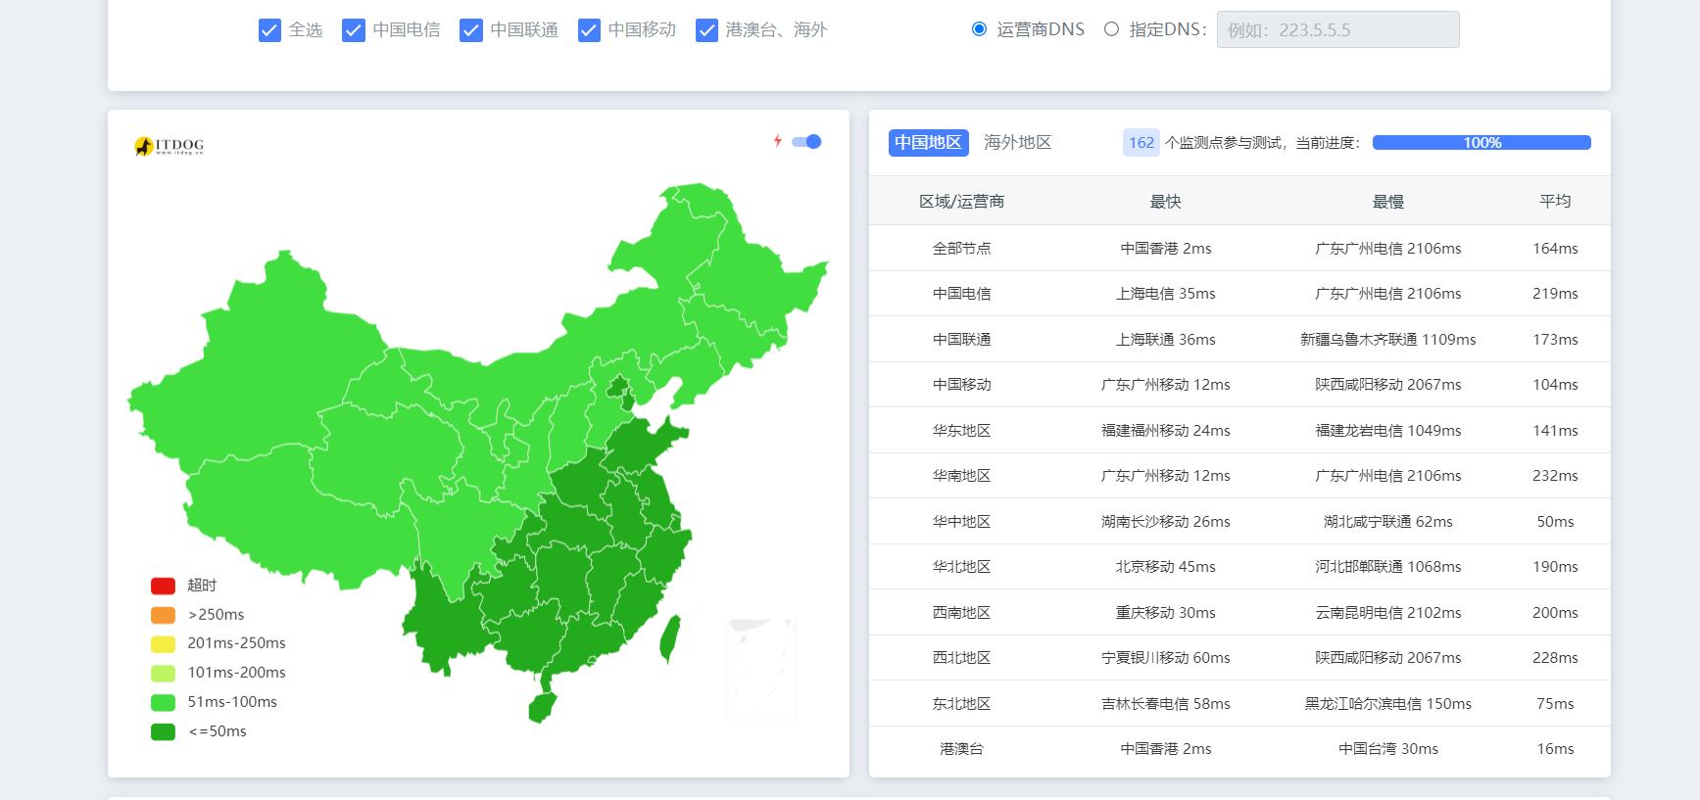This screenshot has width=1700, height=800.
Task: Click the red 超时 legend swatch
Action: [163, 586]
